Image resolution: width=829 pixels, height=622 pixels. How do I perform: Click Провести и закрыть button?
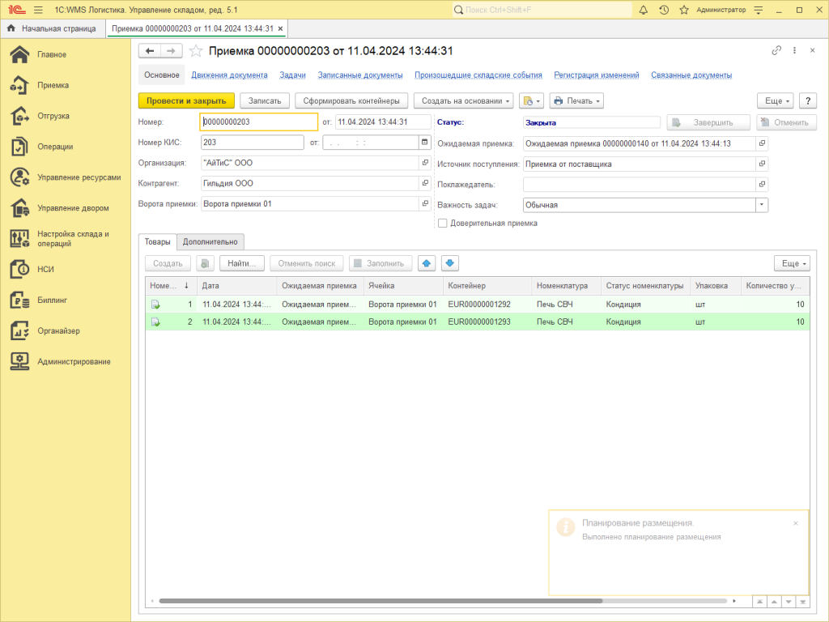click(186, 101)
